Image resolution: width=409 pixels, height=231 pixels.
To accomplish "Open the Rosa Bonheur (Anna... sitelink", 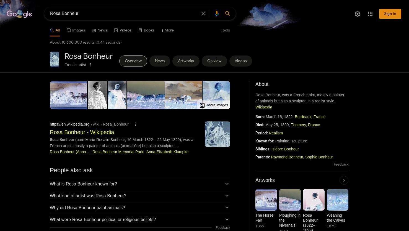I will pos(69,152).
